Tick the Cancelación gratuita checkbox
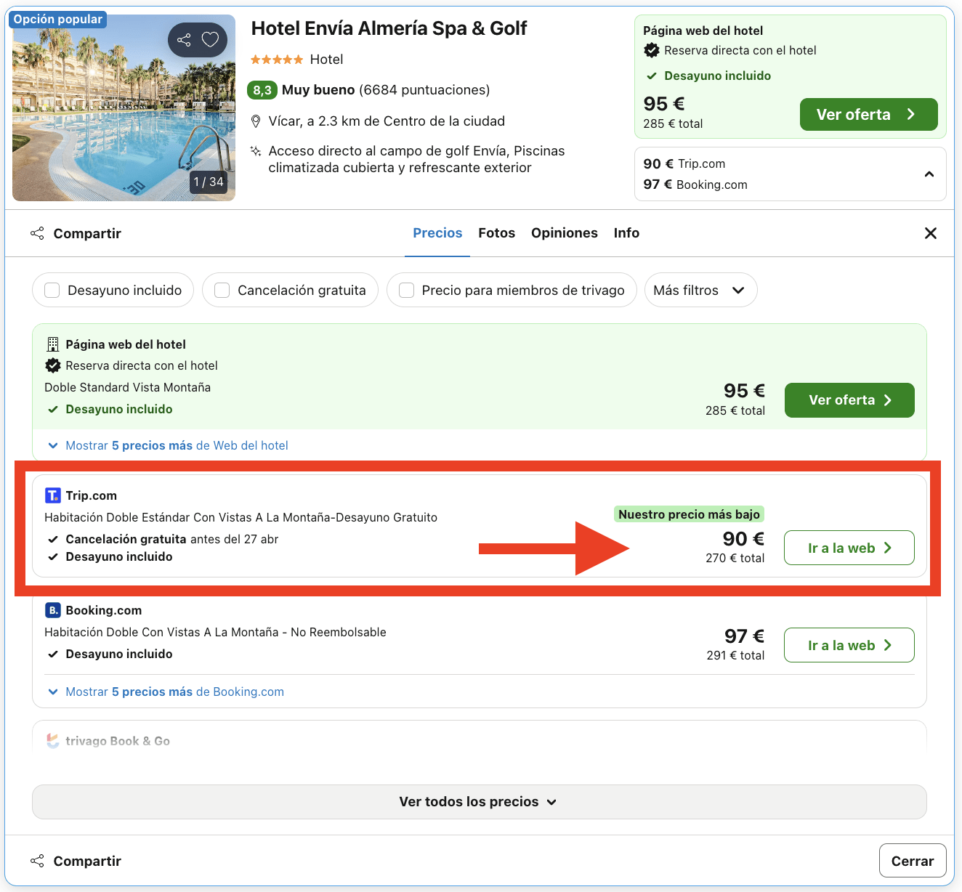Screen dimensions: 962x892 [222, 291]
